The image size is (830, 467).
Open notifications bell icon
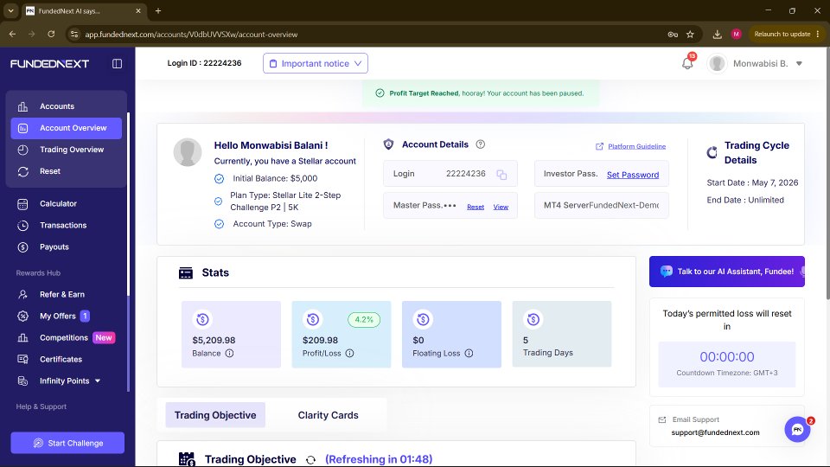(687, 63)
